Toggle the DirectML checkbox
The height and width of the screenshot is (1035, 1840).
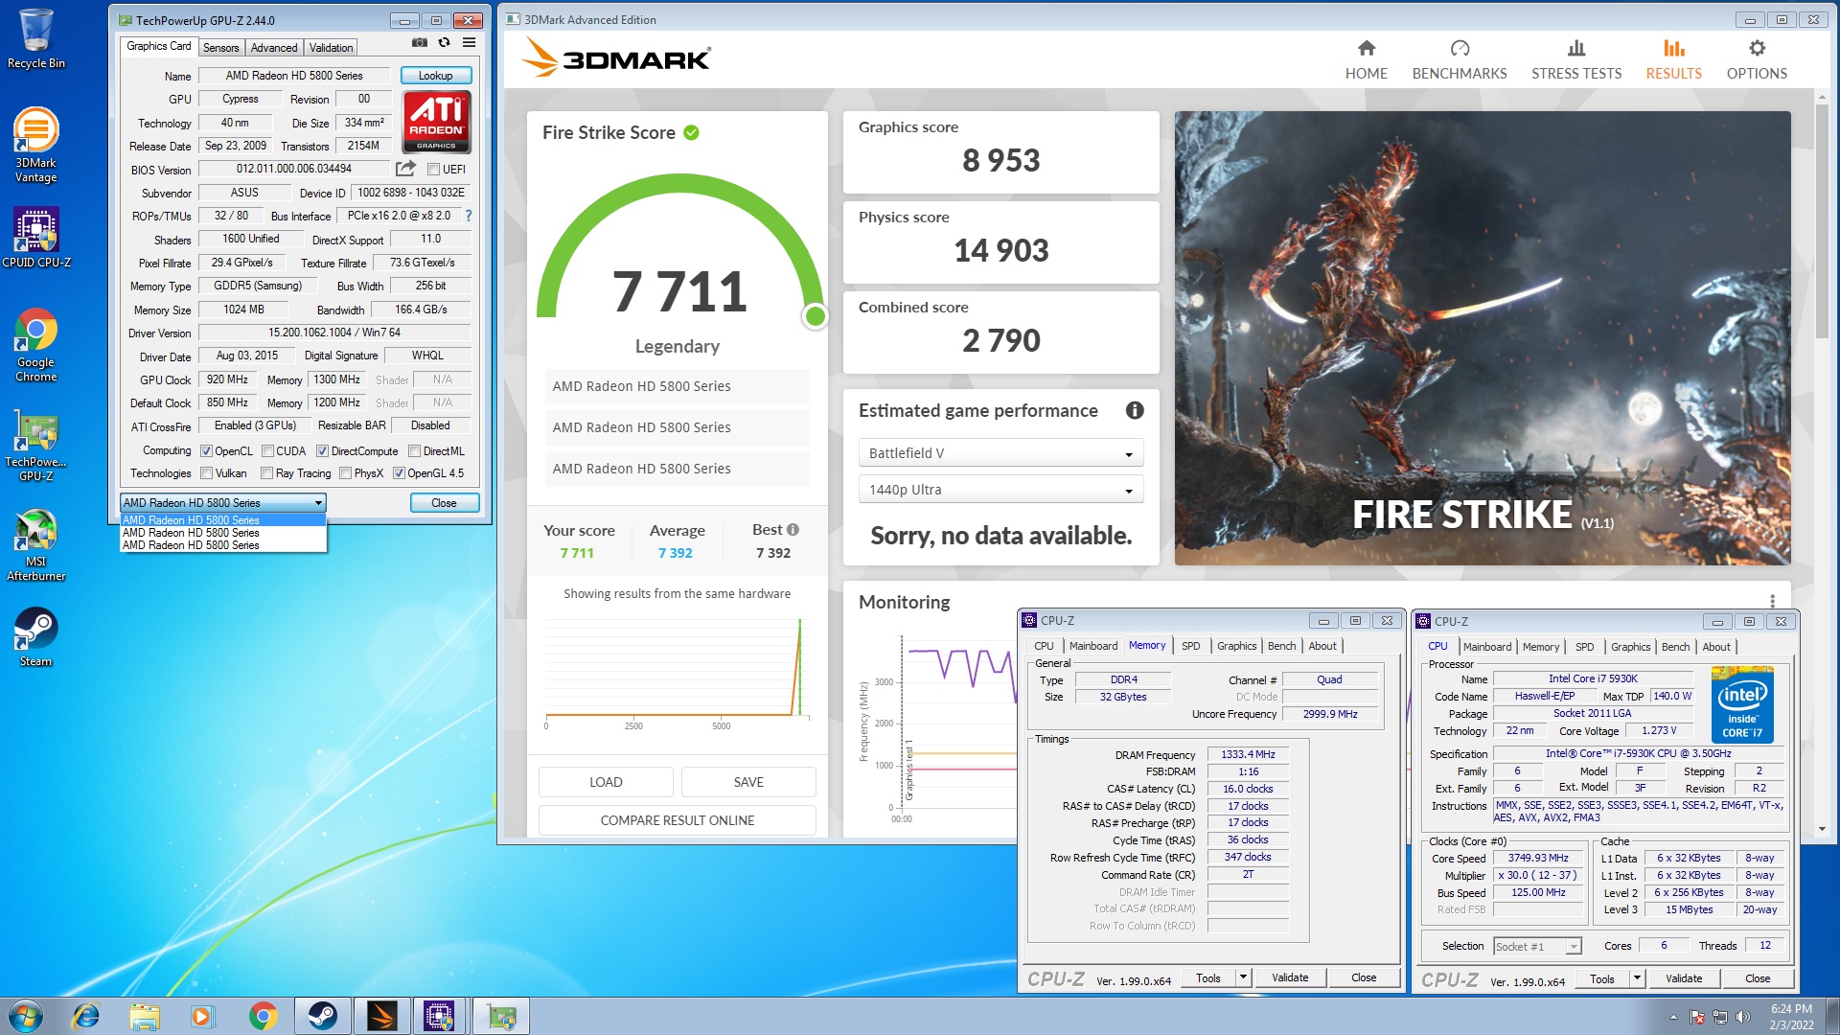click(415, 451)
